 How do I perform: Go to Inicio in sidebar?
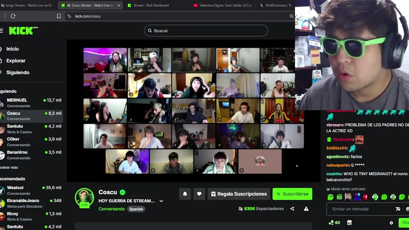click(12, 49)
